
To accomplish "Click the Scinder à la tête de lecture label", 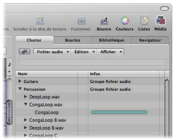I will tap(40, 29).
